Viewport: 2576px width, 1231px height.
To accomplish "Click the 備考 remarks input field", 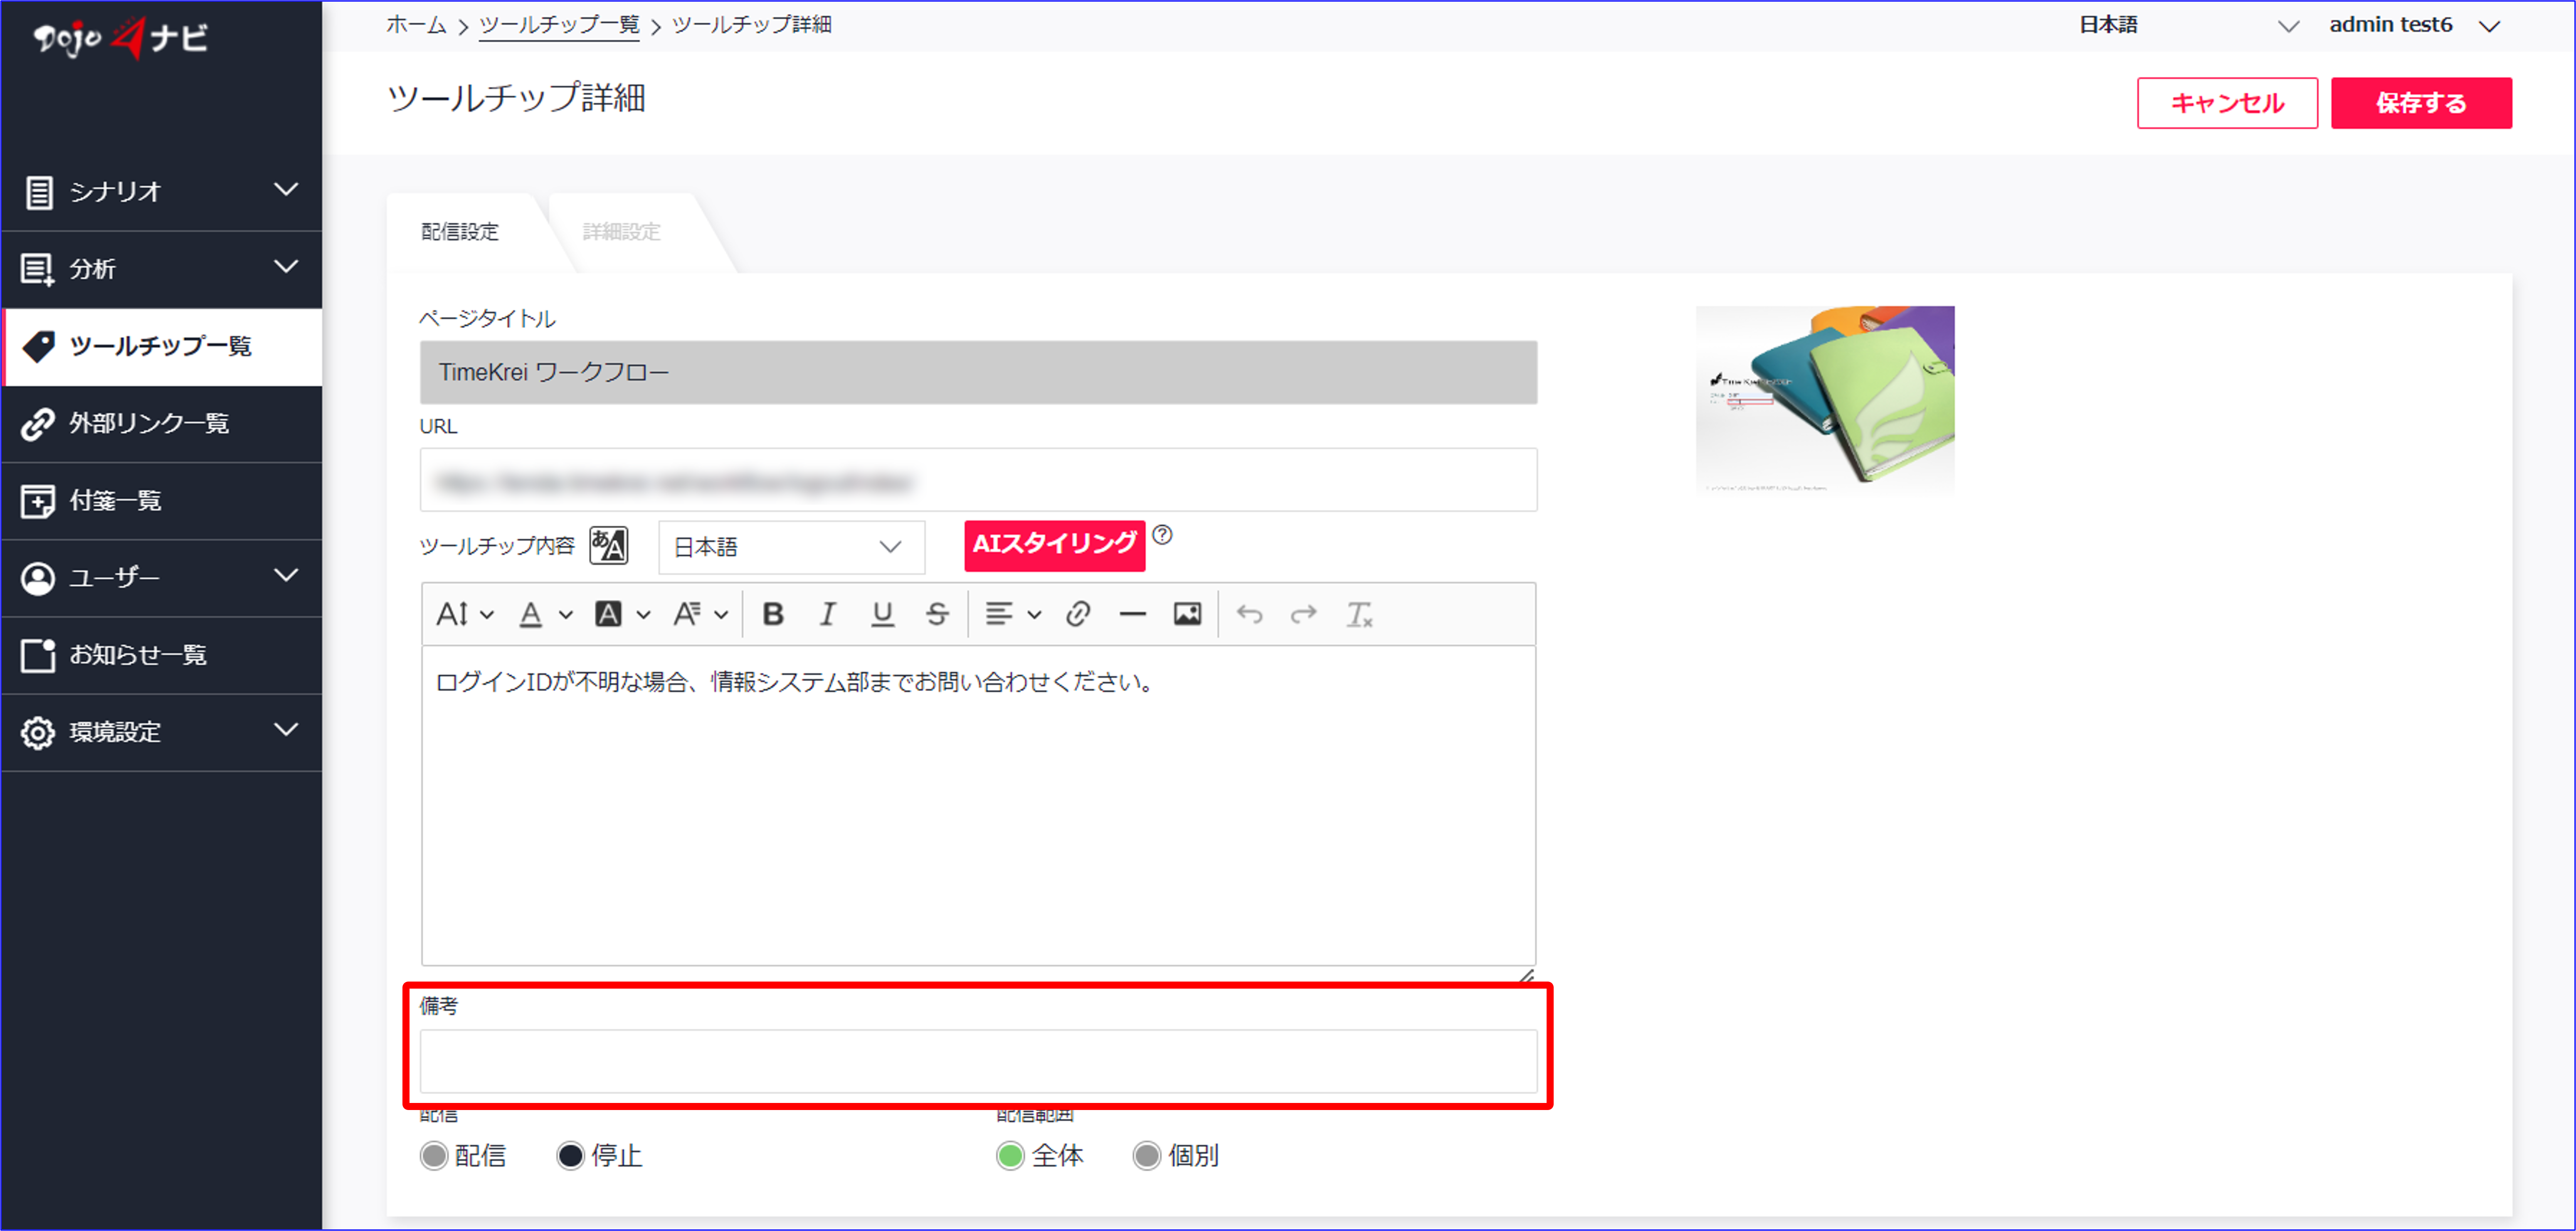I will 978,1061.
